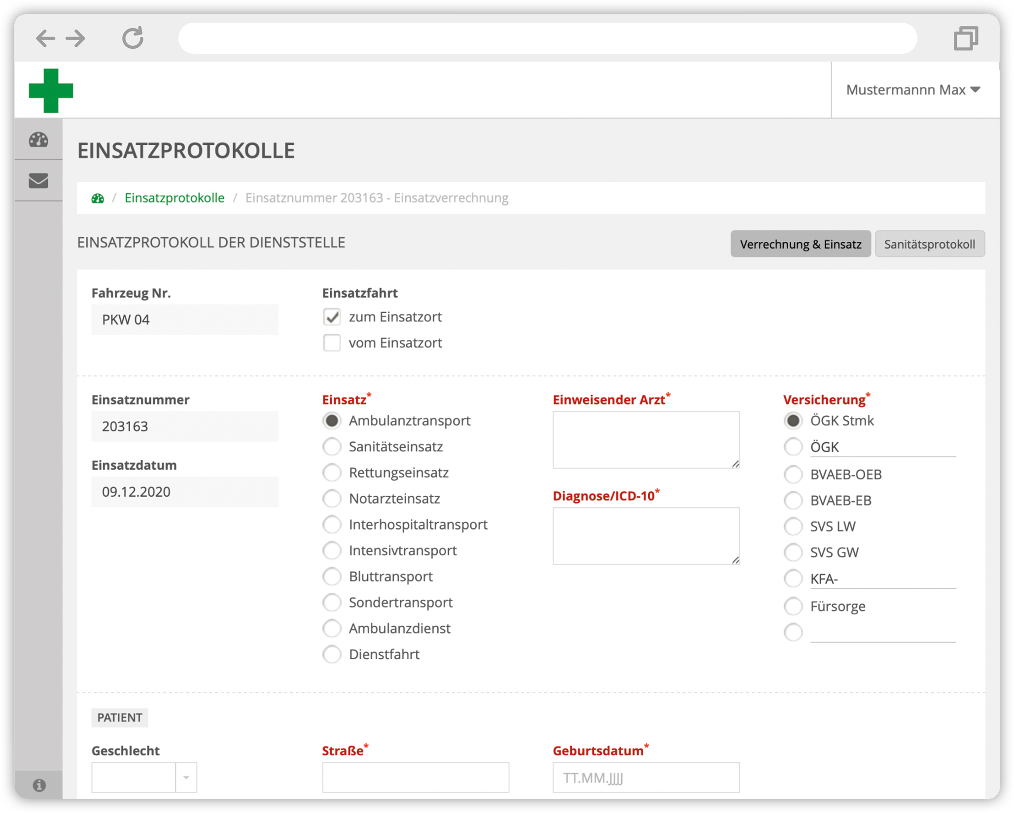This screenshot has height=813, width=1014.
Task: Click the Einsatznummer 203163 - Einsatzverrechnung breadcrumb text
Action: click(x=377, y=198)
